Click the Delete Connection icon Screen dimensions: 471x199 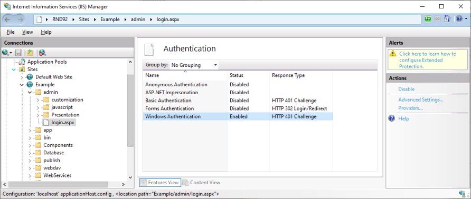(x=42, y=53)
